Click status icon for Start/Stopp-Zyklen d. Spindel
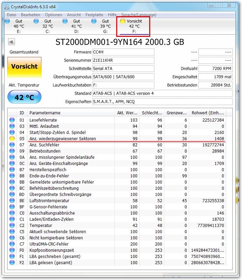The width and height of the screenshot is (242, 280). tap(12, 132)
